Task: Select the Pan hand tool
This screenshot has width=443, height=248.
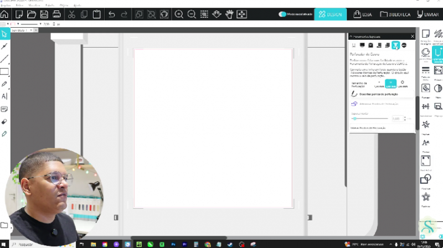Action: coord(229,14)
